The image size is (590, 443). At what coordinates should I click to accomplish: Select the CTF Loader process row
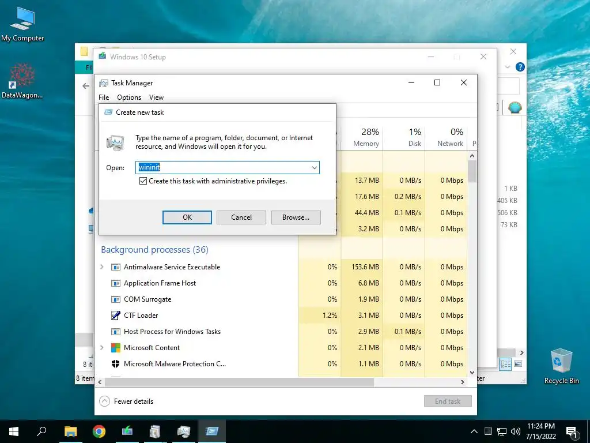click(x=281, y=316)
